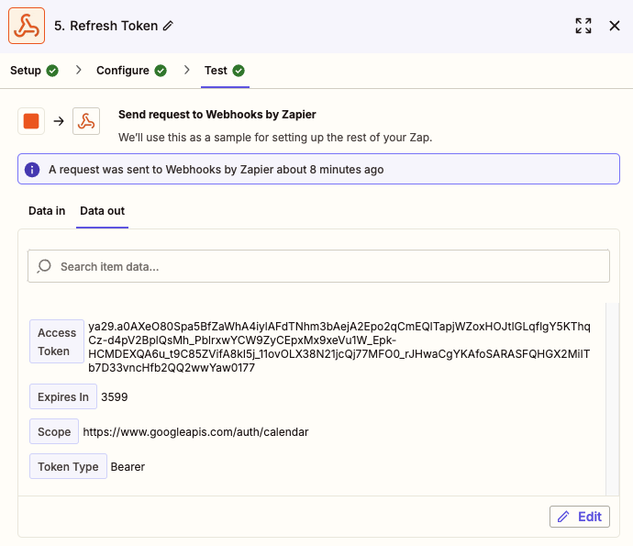The image size is (633, 546).
Task: Focus the Search item data field
Action: coord(318,266)
